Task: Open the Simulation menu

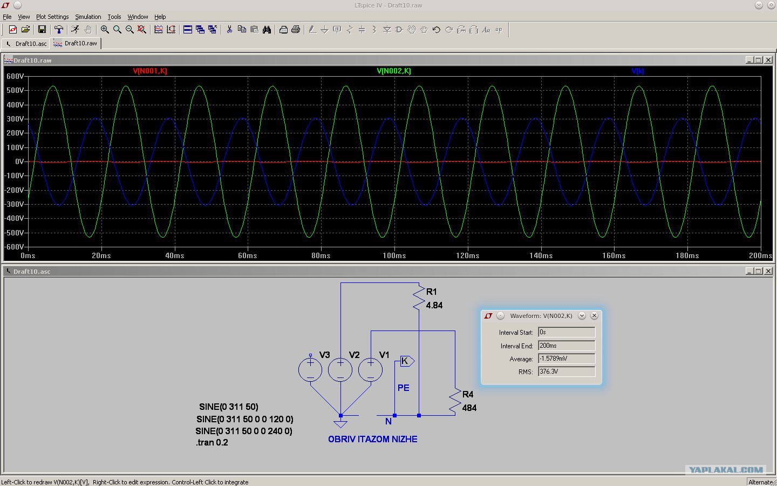Action: tap(88, 17)
